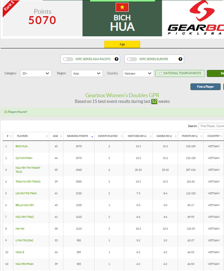This screenshot has width=224, height=271.
Task: Click the Find a Player button
Action: click(206, 87)
